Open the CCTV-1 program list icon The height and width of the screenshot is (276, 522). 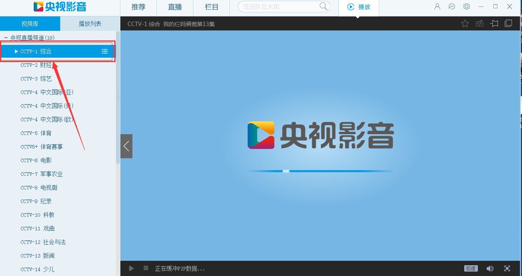coord(105,51)
